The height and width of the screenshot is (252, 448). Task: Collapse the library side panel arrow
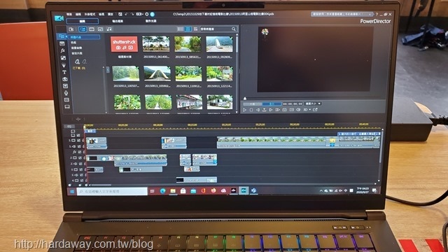[x=108, y=70]
